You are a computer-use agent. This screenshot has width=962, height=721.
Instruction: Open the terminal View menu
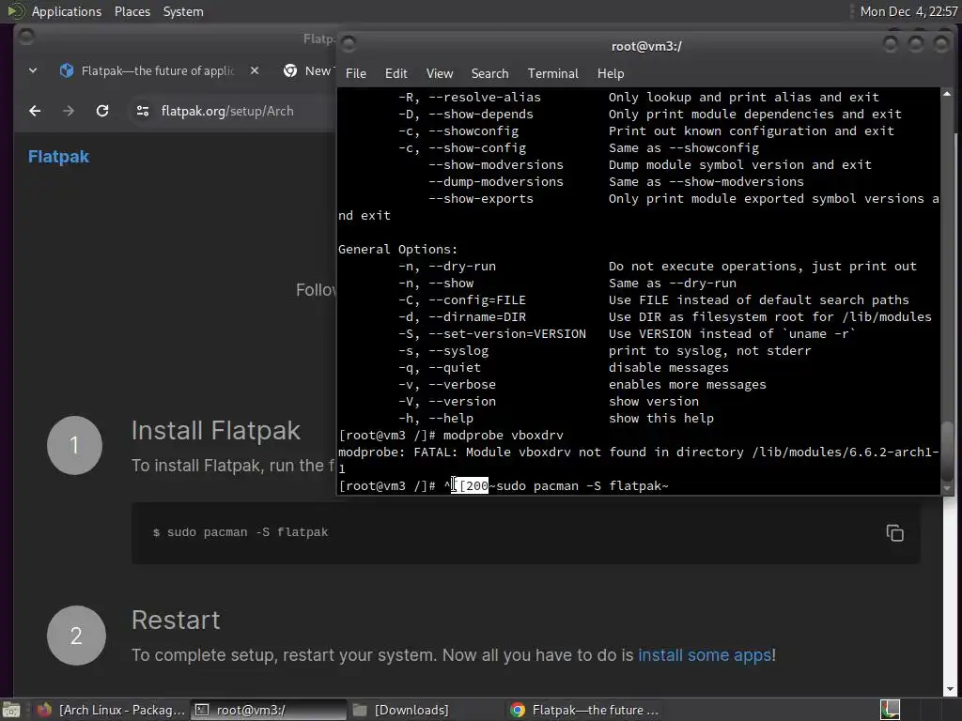[x=440, y=73]
